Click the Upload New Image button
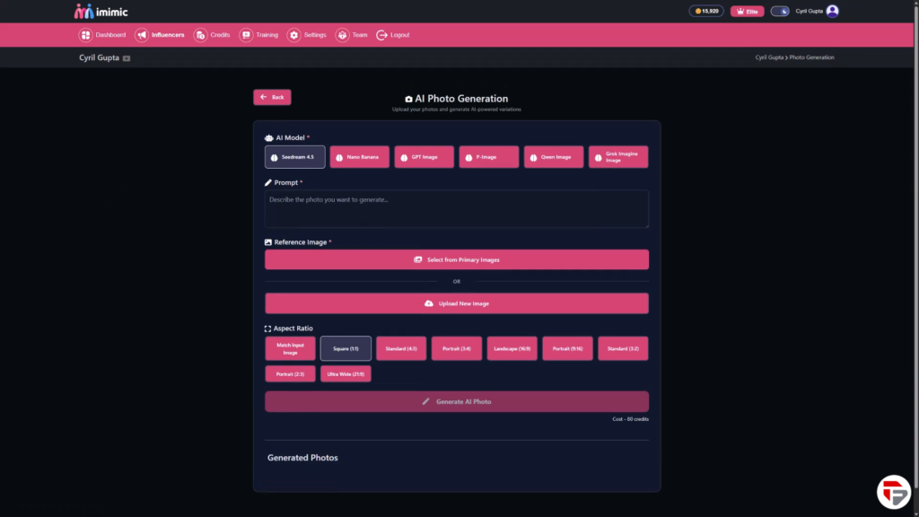This screenshot has width=919, height=517. [456, 303]
